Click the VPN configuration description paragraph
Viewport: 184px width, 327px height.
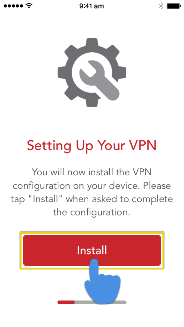92,192
